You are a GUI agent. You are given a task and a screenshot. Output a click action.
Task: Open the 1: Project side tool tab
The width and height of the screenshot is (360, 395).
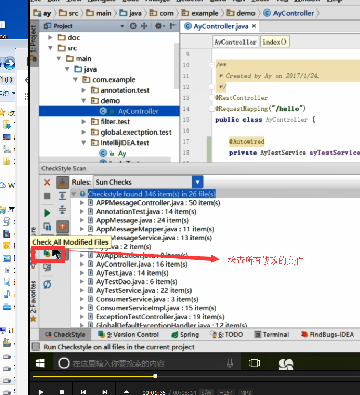tap(34, 43)
